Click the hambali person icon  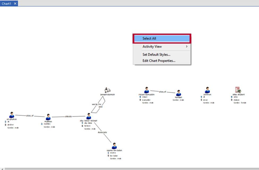[x=179, y=93]
